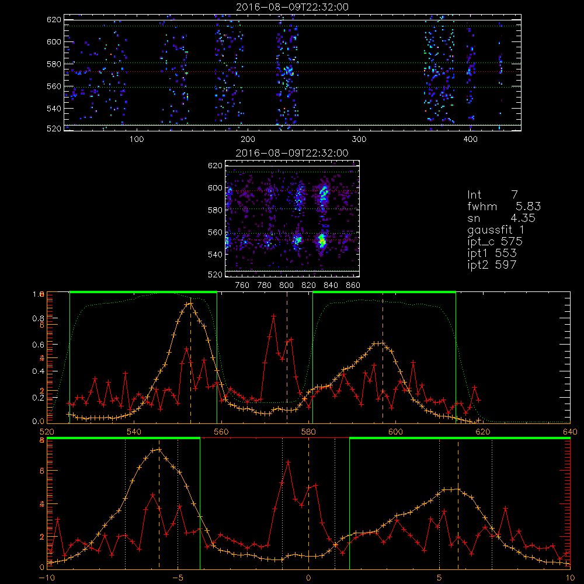The height and width of the screenshot is (584, 584).
Task: Select the 'Int 7' readout line
Action: click(492, 195)
